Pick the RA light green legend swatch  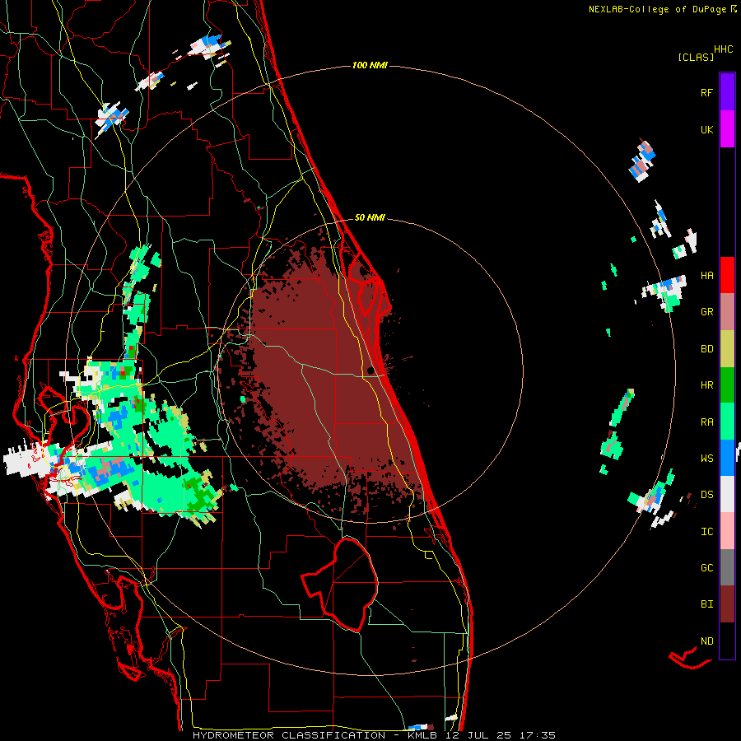[727, 422]
